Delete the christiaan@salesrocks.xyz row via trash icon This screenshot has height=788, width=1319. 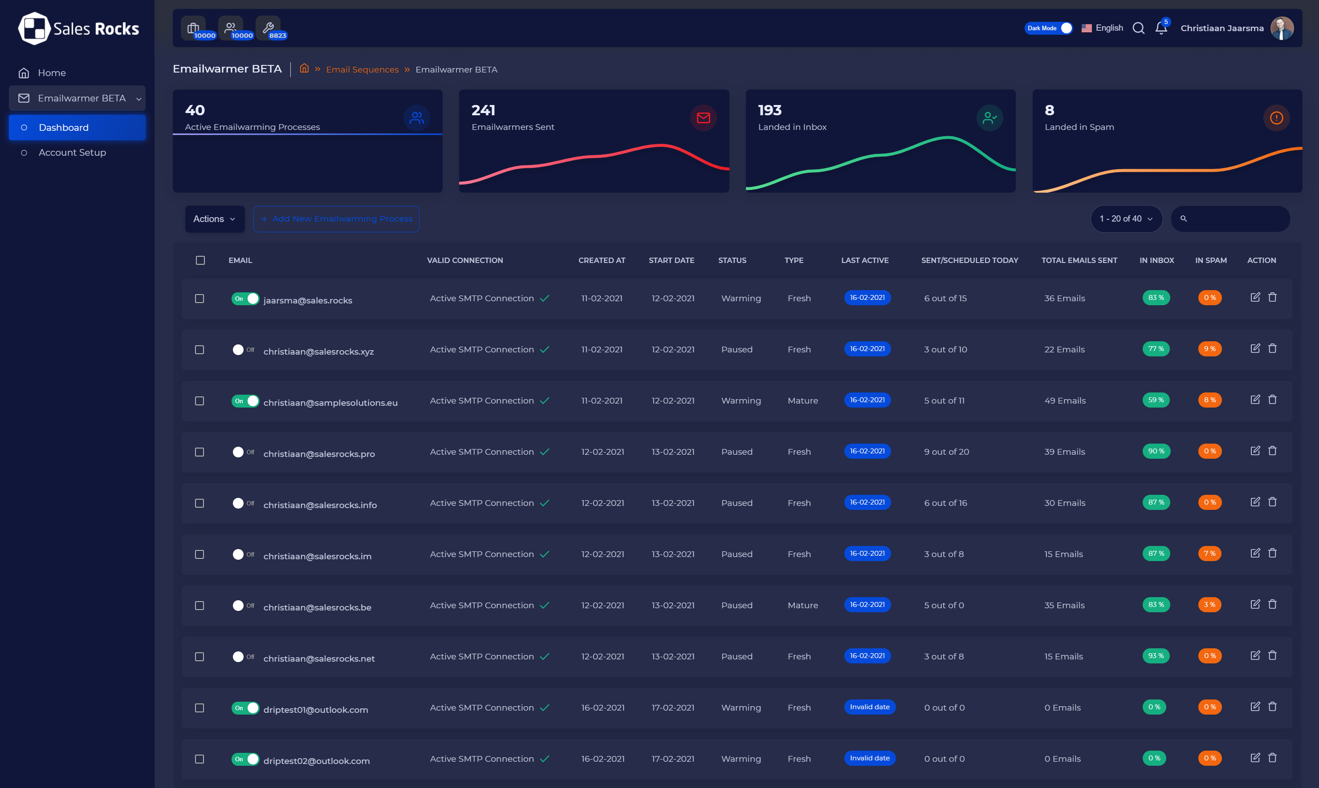click(1272, 349)
